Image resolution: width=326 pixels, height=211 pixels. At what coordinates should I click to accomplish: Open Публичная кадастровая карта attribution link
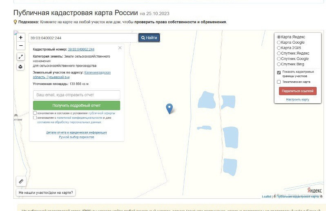pos(297,196)
